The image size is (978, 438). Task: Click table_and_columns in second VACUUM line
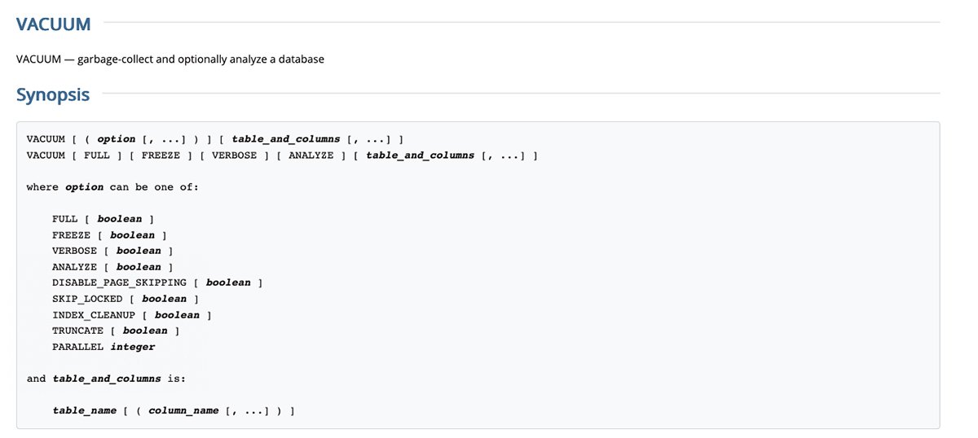pyautogui.click(x=420, y=155)
